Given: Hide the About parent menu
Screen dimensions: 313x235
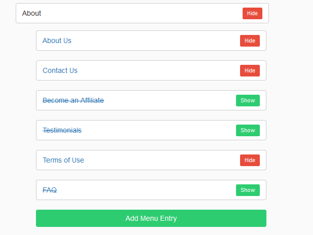Looking at the screenshot, I should pyautogui.click(x=252, y=13).
